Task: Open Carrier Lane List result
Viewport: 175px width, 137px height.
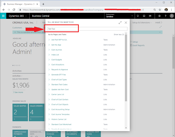Action: pos(58,94)
